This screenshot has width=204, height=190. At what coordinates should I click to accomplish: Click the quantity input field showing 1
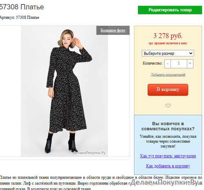coord(179,64)
